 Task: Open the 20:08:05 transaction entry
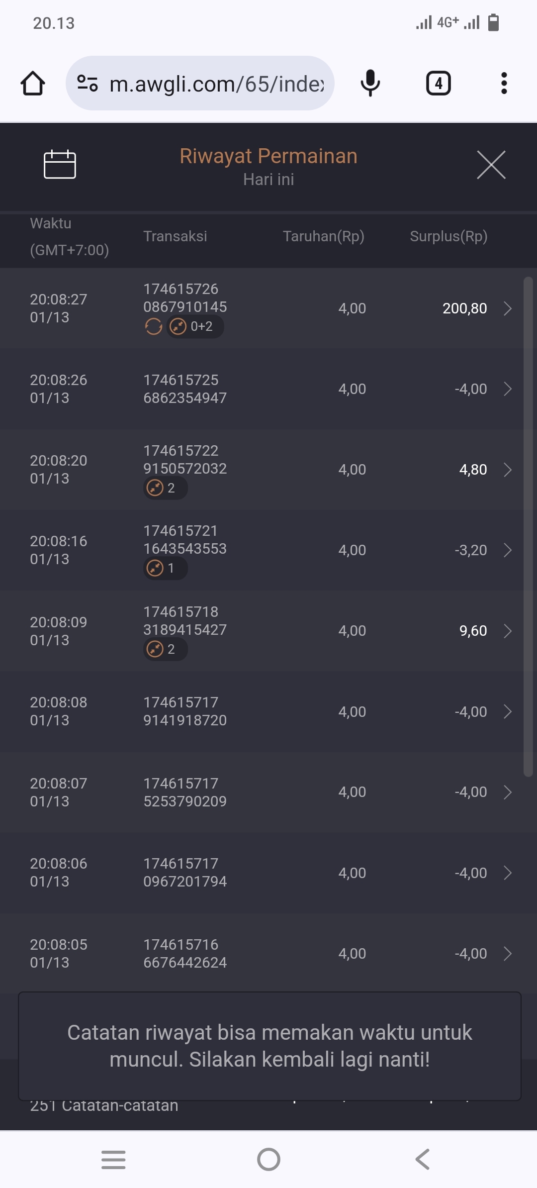(268, 953)
